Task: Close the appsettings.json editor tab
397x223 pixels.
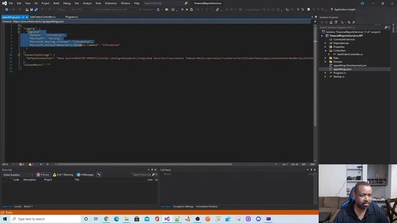Action: (27, 17)
